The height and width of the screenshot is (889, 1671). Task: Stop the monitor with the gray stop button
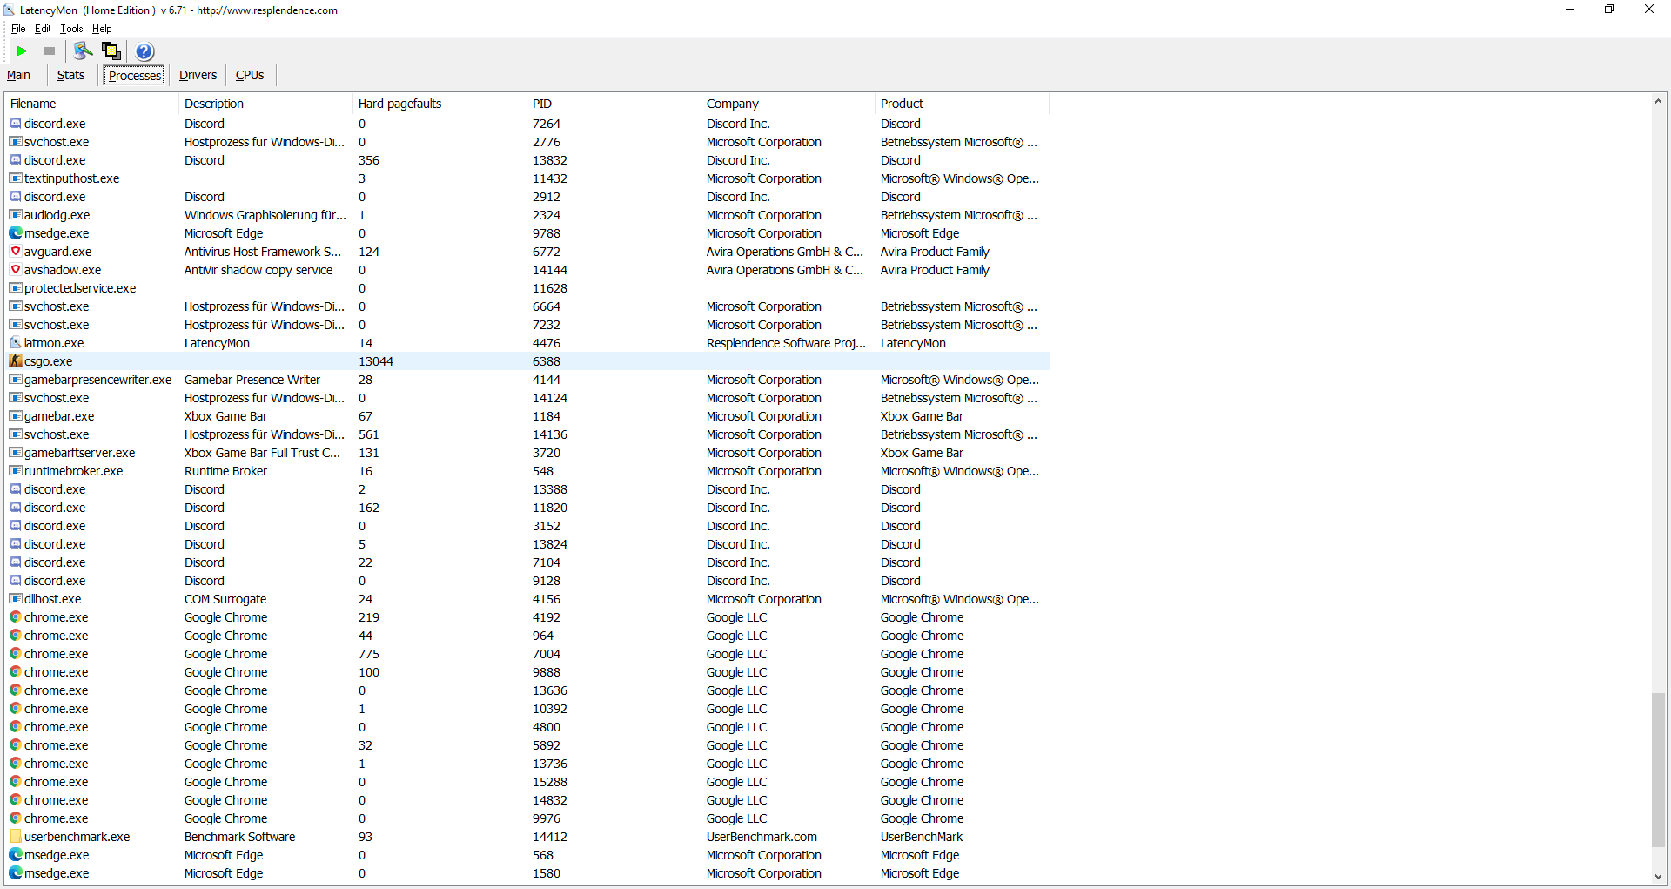[50, 51]
